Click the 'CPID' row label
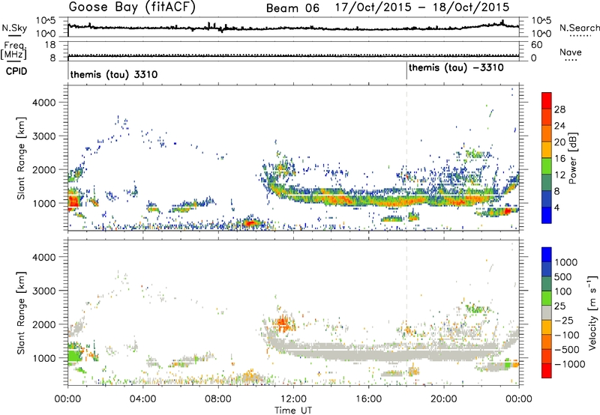 [16, 71]
